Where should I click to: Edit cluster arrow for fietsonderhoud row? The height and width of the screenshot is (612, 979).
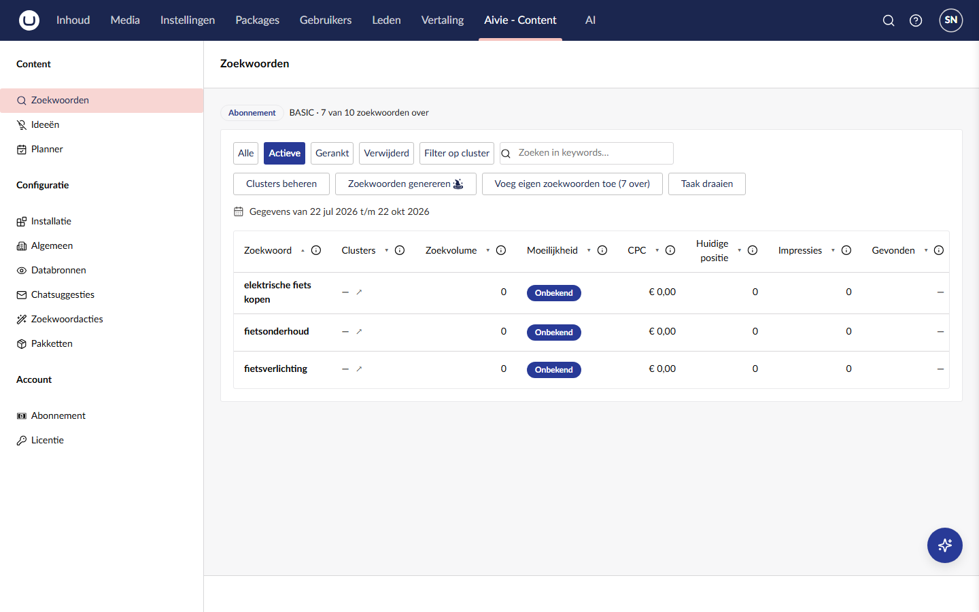(359, 332)
